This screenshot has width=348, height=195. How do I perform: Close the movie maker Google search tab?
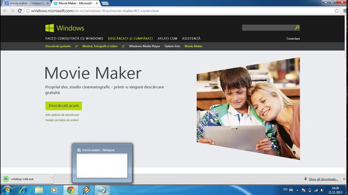[x=48, y=4]
